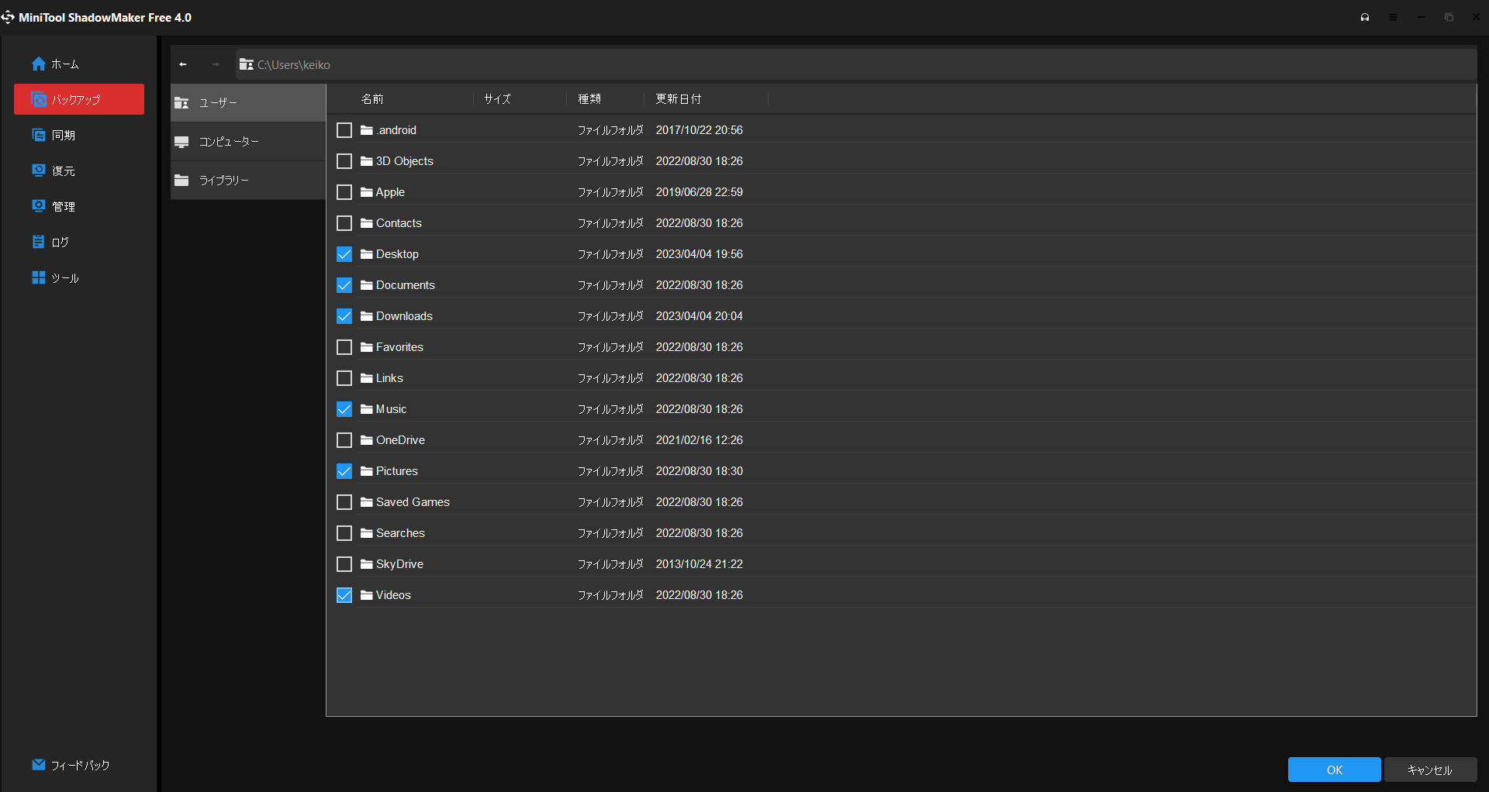Sort list by Name (名前) column header
Viewport: 1489px width, 792px height.
pyautogui.click(x=372, y=99)
